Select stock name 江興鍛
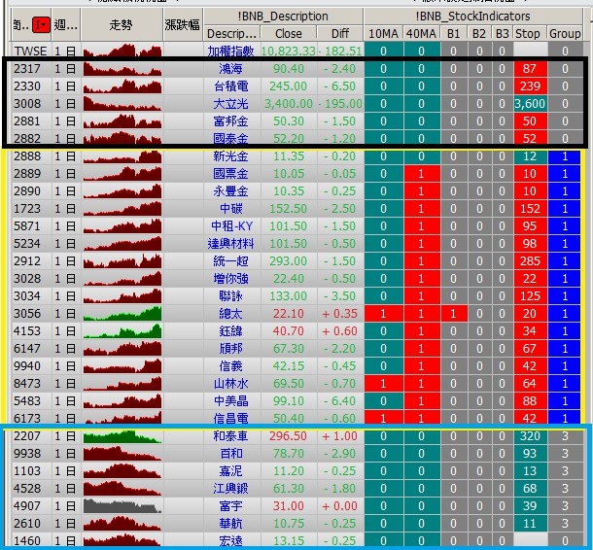 (230, 489)
